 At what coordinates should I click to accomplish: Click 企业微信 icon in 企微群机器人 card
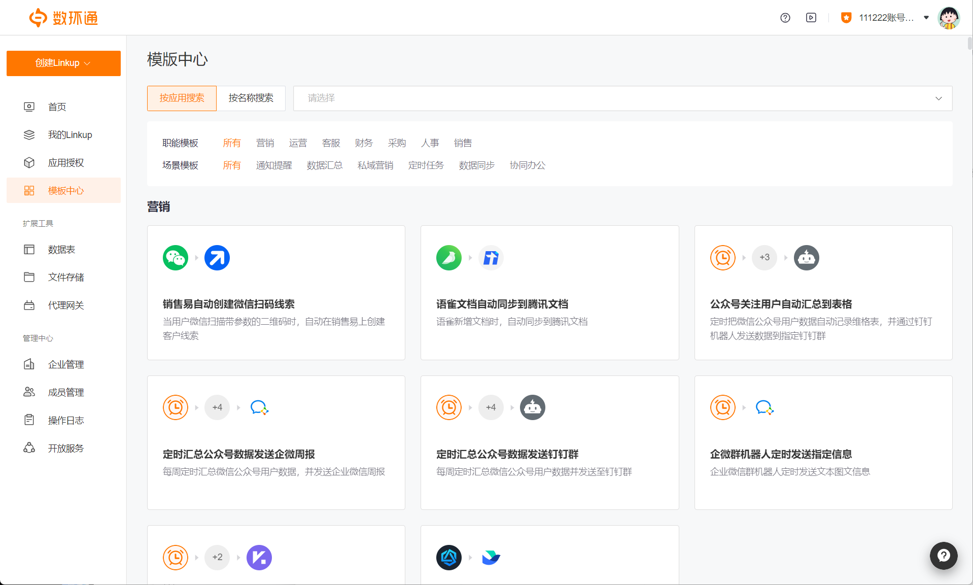coord(764,407)
